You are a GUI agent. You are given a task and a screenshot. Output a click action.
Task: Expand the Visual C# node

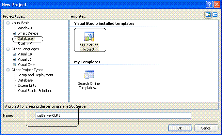tap(14, 54)
